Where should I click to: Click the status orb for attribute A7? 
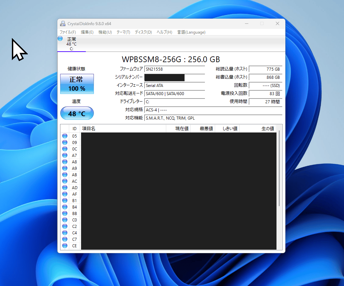65,155
